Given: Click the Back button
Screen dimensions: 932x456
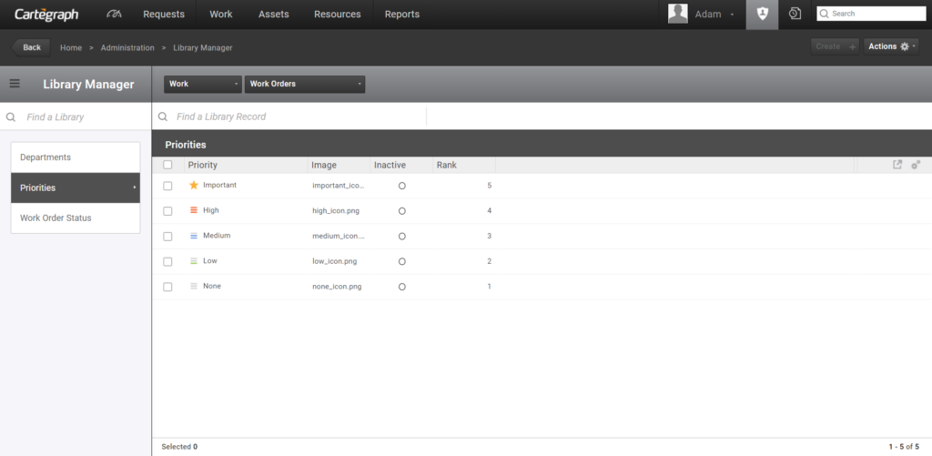Looking at the screenshot, I should click(32, 47).
